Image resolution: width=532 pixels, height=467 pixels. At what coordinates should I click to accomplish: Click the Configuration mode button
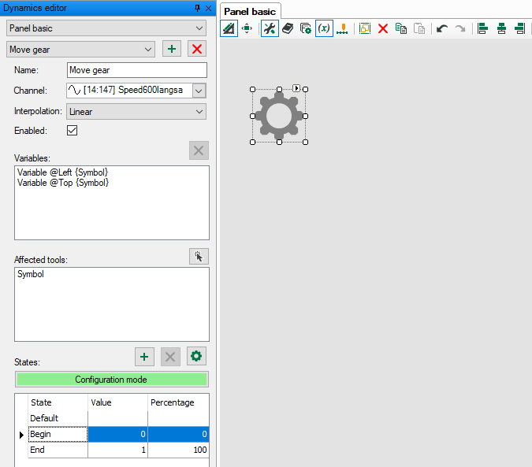coord(112,380)
